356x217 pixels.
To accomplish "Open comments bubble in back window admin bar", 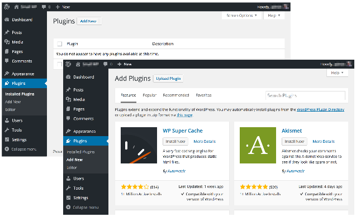I will [44, 7].
